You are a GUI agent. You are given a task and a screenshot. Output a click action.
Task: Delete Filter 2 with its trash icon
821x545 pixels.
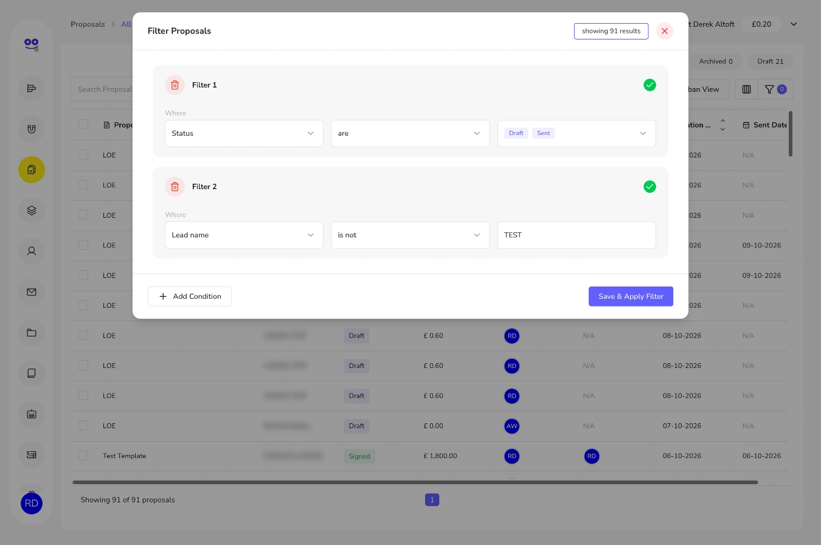[x=175, y=187]
